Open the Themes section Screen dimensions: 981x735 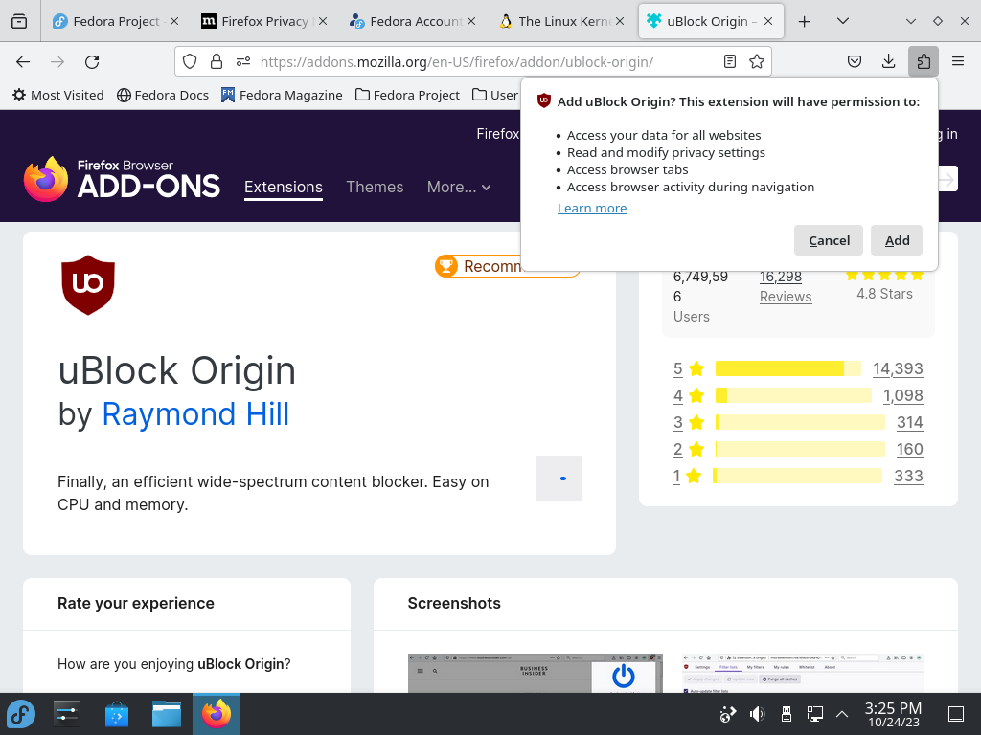click(375, 187)
